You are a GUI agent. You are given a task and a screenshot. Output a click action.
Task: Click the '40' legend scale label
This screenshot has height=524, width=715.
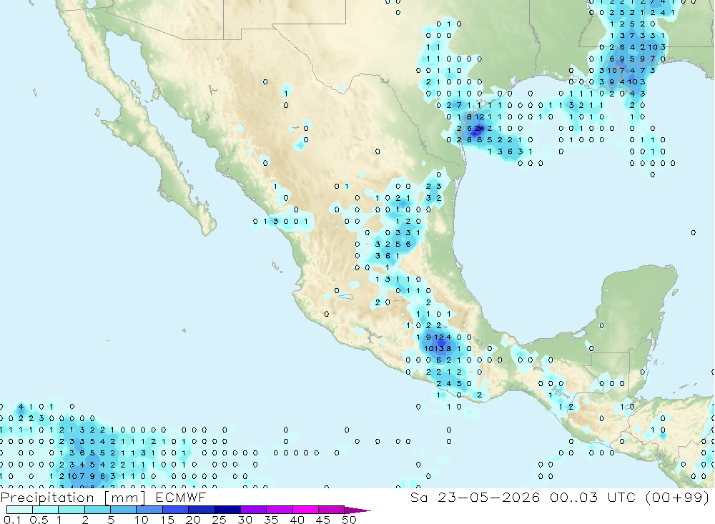point(297,520)
